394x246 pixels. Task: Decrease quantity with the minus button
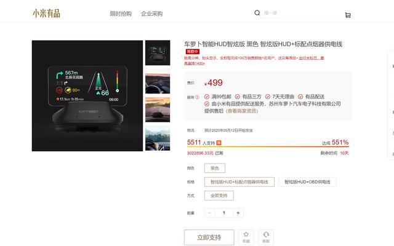[x=210, y=213]
